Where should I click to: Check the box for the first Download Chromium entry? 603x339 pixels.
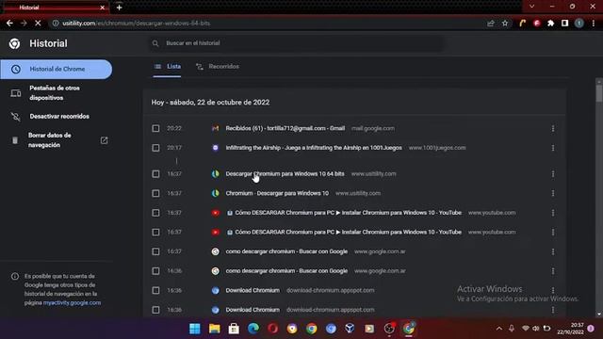pyautogui.click(x=155, y=290)
